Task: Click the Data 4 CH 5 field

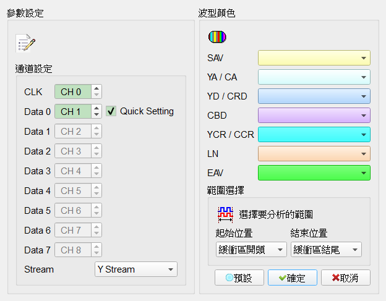Action: click(x=73, y=191)
